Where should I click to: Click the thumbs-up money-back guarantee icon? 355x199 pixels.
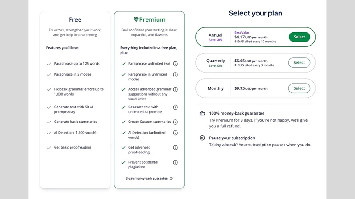(x=202, y=113)
